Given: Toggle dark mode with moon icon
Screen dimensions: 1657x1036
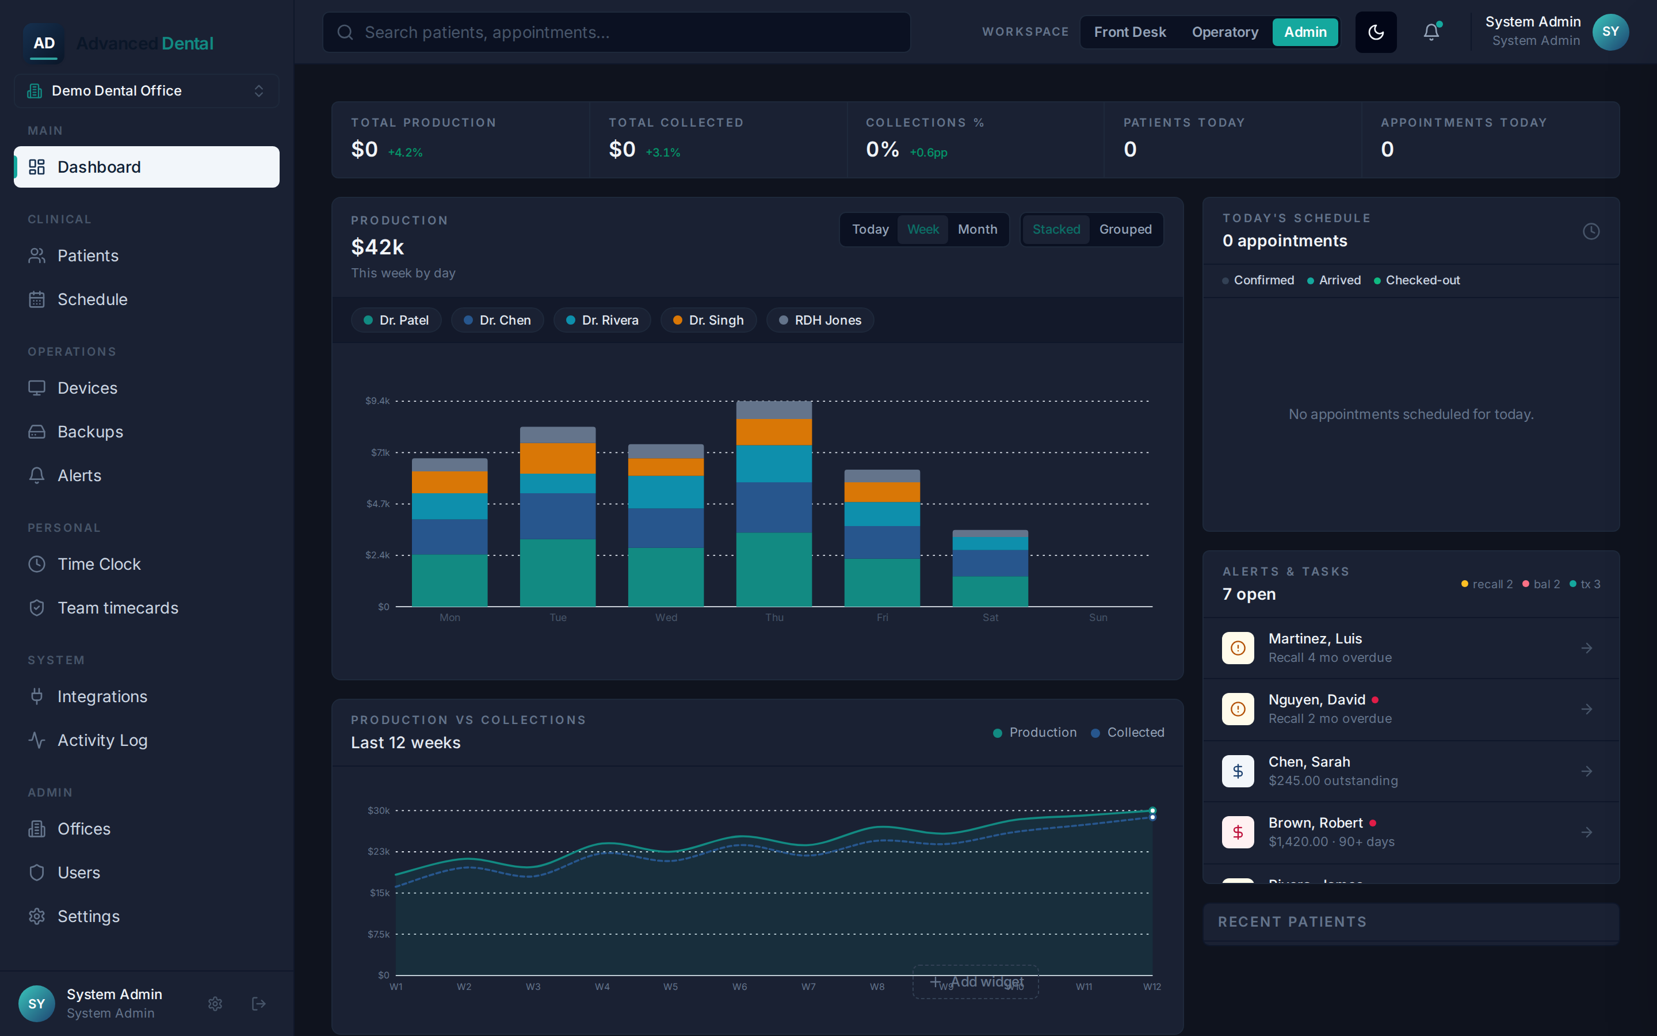Looking at the screenshot, I should coord(1376,32).
